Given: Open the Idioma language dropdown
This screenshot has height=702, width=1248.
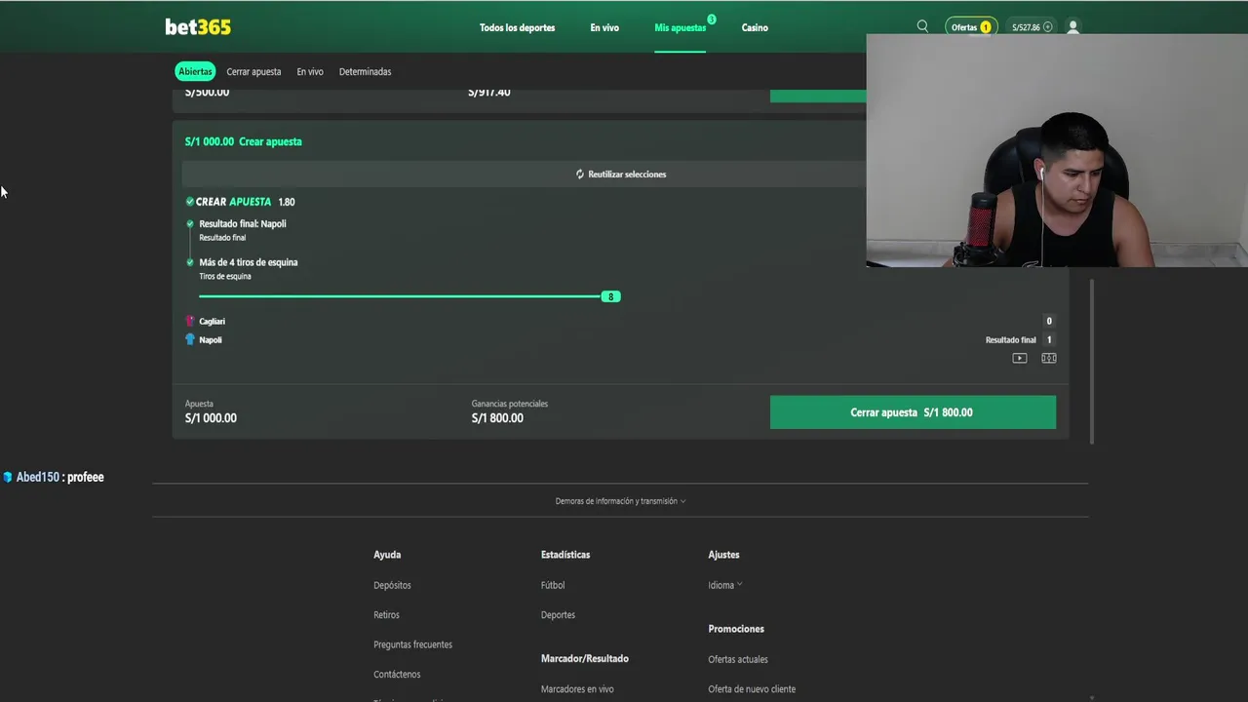Looking at the screenshot, I should [724, 585].
